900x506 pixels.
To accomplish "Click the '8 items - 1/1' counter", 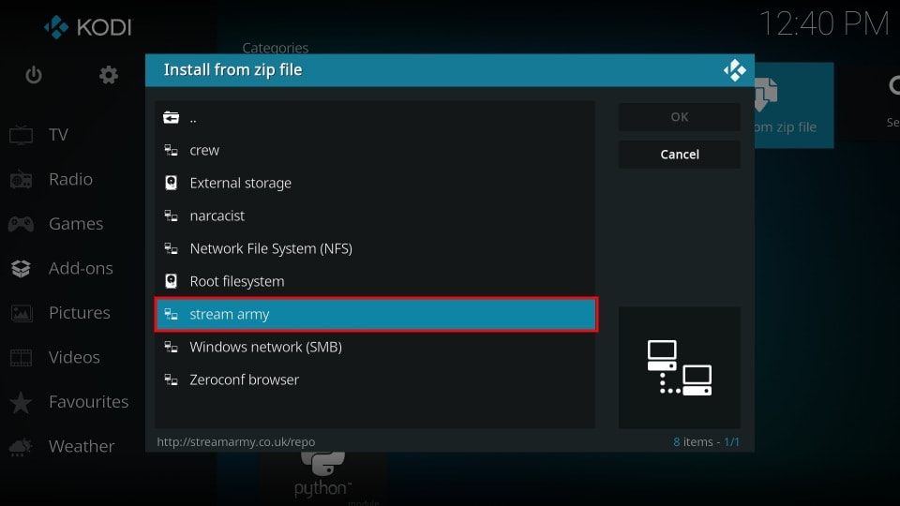I will pyautogui.click(x=706, y=441).
